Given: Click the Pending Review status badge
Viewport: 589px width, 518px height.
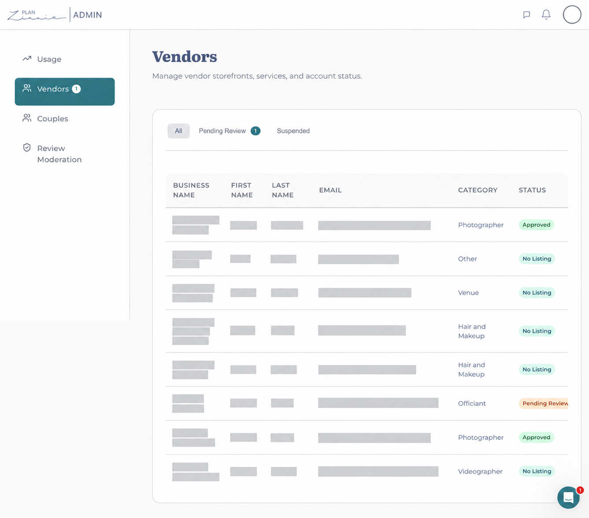Looking at the screenshot, I should (x=544, y=403).
